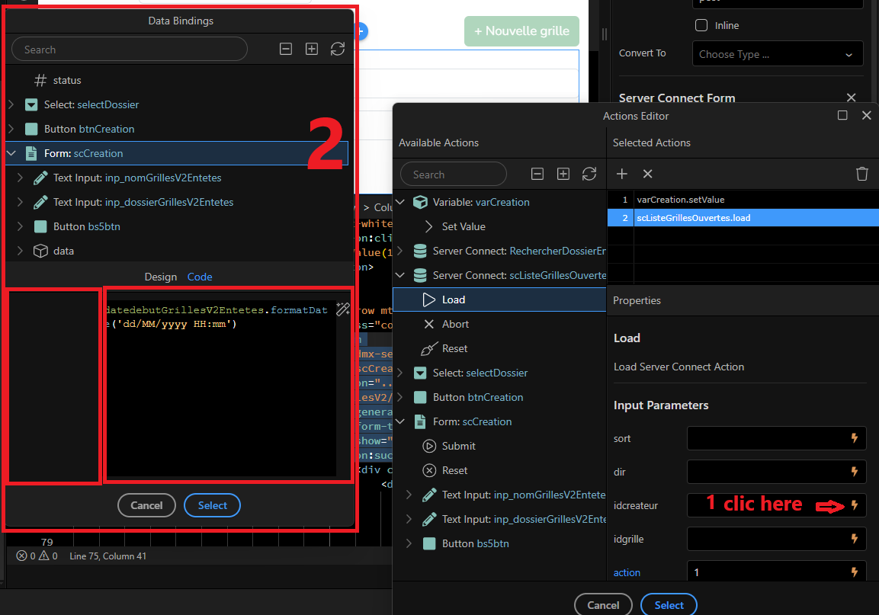879x615 pixels.
Task: Click lightning bolt for idgrille parameter
Action: click(x=855, y=539)
